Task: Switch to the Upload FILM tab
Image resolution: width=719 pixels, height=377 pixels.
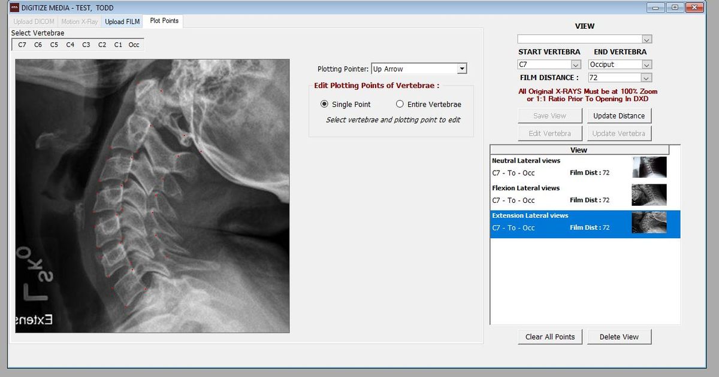Action: [122, 22]
